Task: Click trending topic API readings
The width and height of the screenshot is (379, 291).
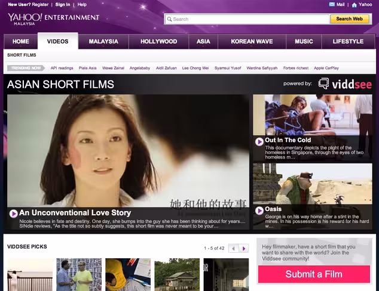Action: (62, 68)
